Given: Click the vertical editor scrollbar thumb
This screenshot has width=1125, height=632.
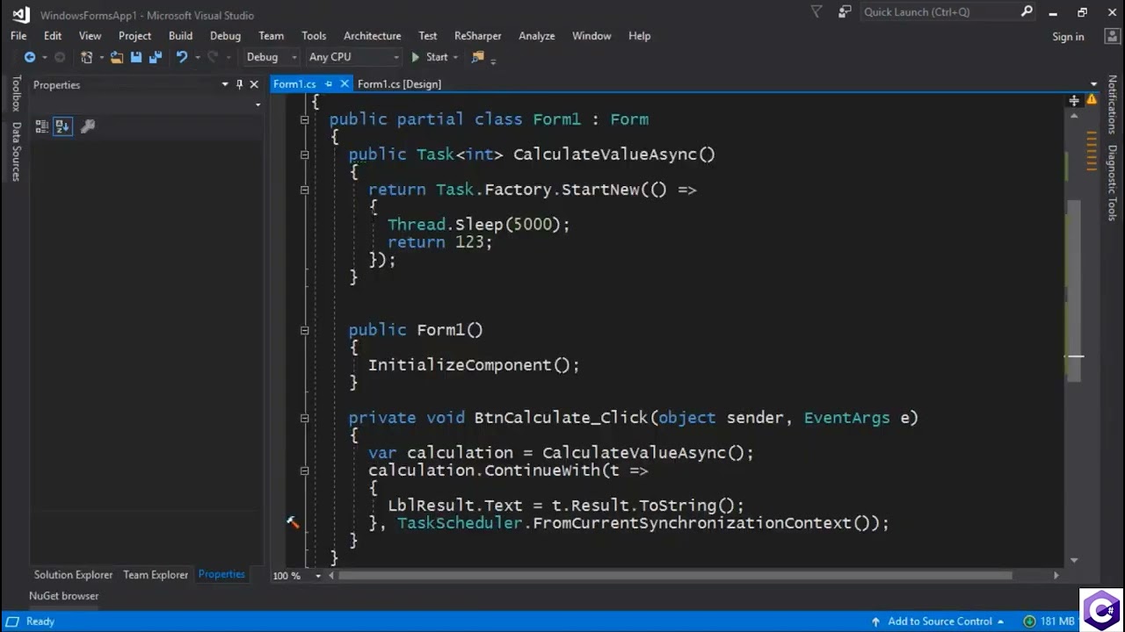Looking at the screenshot, I should pos(1073,290).
